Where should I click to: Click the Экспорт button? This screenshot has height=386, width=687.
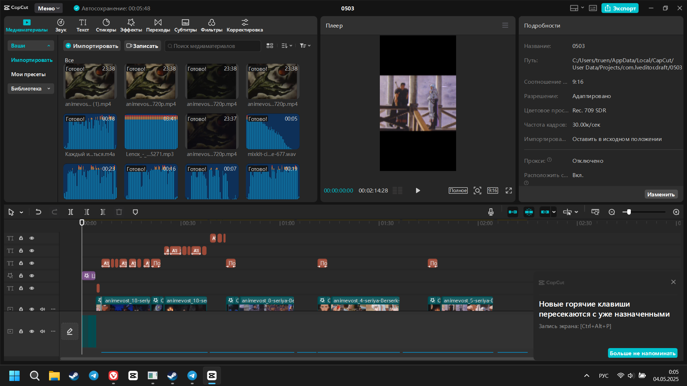pyautogui.click(x=620, y=8)
